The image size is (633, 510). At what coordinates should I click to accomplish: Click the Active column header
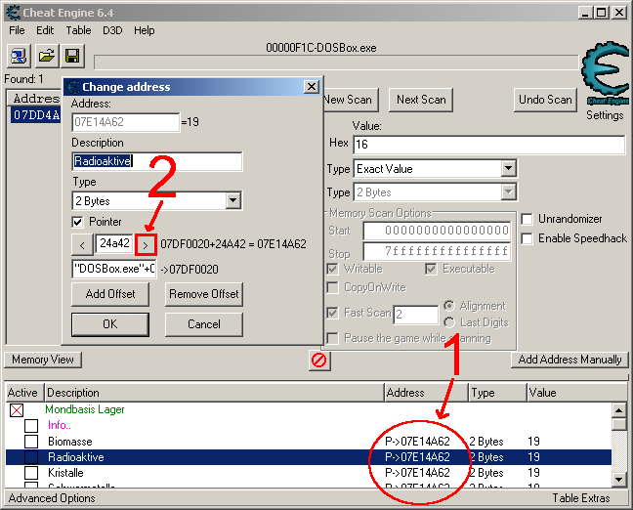point(24,393)
